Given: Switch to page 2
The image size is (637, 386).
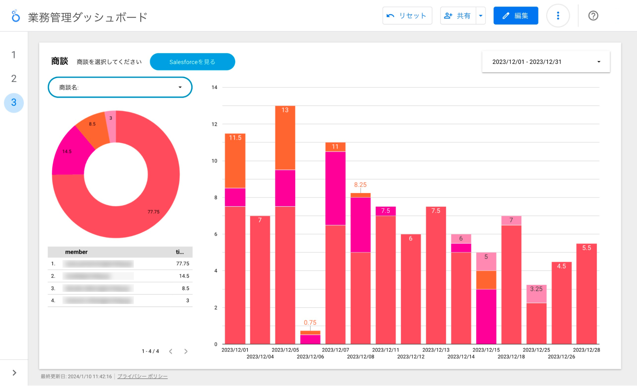Looking at the screenshot, I should [14, 79].
